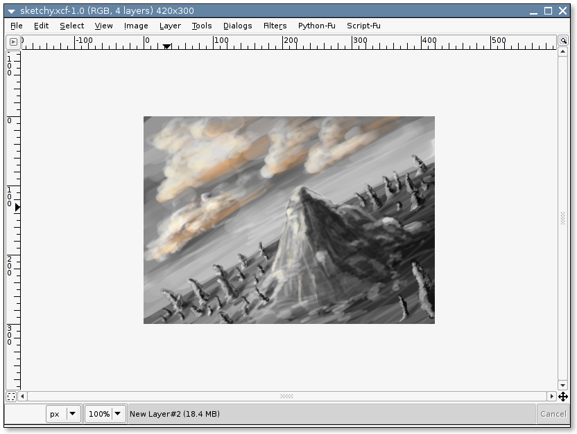Open the Script-Fu menu

[x=363, y=26]
